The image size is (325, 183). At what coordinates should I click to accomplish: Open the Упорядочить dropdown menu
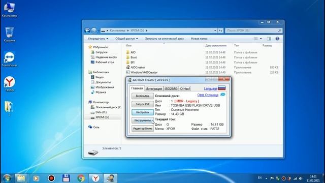coord(98,39)
